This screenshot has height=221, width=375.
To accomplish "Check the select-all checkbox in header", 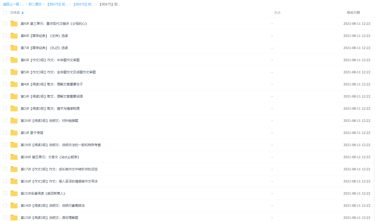I will [x=5, y=12].
